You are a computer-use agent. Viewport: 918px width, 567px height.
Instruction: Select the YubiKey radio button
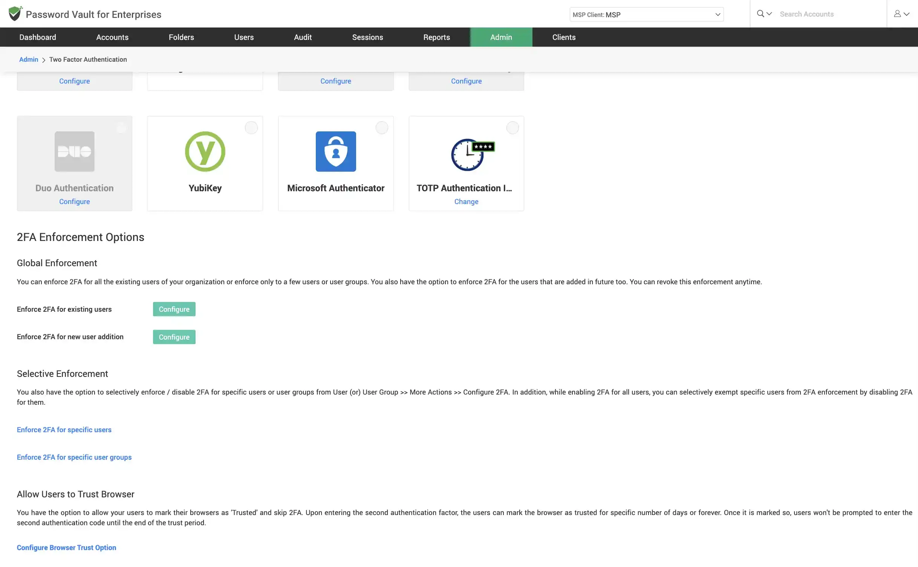(251, 128)
